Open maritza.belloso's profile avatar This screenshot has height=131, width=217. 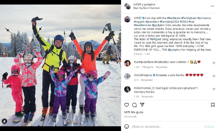(127, 63)
